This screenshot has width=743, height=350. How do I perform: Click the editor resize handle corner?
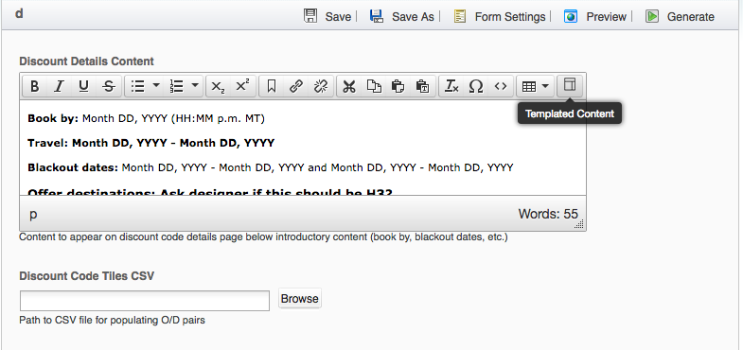(579, 224)
